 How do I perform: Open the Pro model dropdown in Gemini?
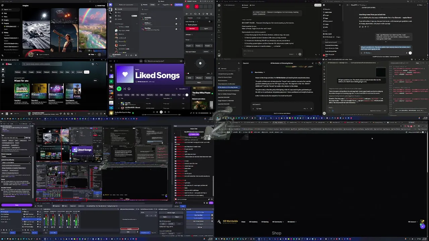point(305,109)
